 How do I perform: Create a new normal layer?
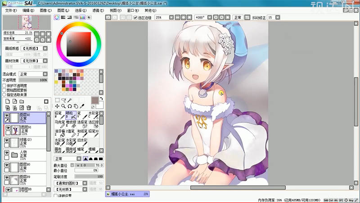(x=8, y=101)
